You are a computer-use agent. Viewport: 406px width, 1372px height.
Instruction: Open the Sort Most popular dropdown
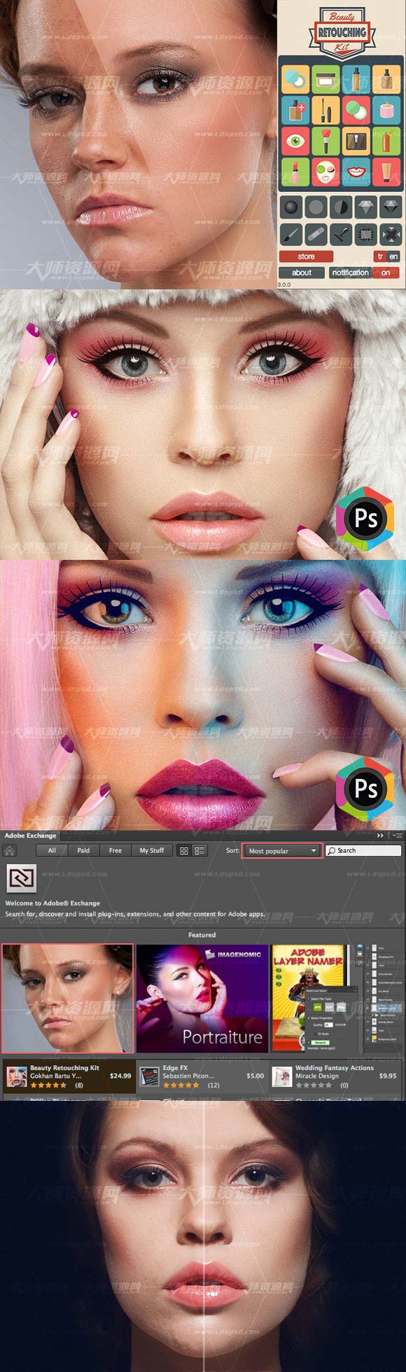282,851
